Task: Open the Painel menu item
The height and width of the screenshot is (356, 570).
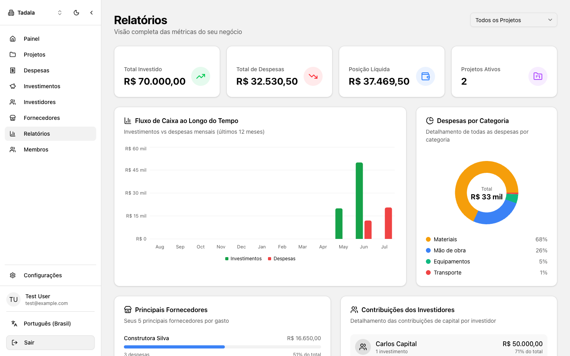Action: (50, 39)
